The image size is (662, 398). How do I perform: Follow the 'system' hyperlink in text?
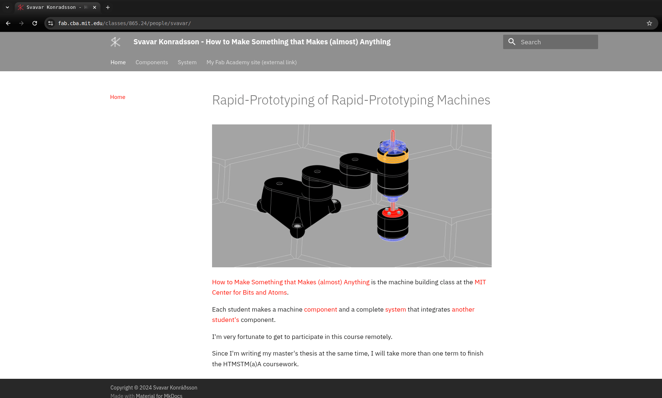[395, 309]
